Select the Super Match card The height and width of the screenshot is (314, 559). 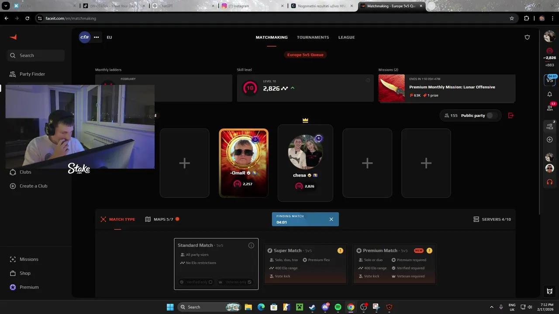[305, 264]
